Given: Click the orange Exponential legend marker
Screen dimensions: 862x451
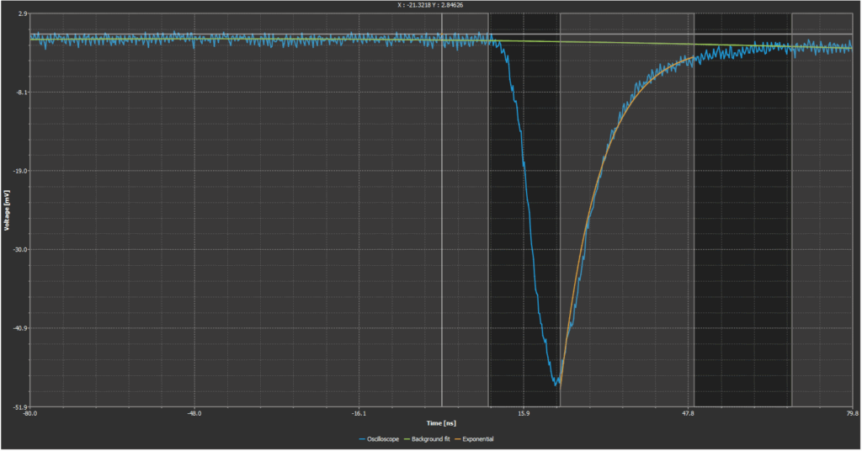Looking at the screenshot, I should [x=456, y=439].
